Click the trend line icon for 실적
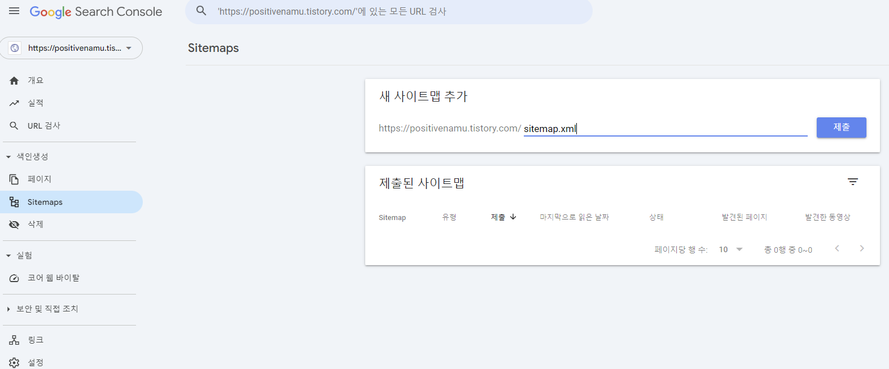Image resolution: width=889 pixels, height=369 pixels. pos(14,103)
